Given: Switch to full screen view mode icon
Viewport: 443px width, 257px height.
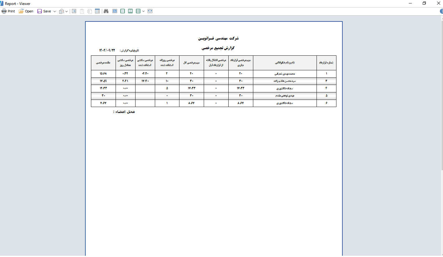Looking at the screenshot, I should click(x=115, y=11).
